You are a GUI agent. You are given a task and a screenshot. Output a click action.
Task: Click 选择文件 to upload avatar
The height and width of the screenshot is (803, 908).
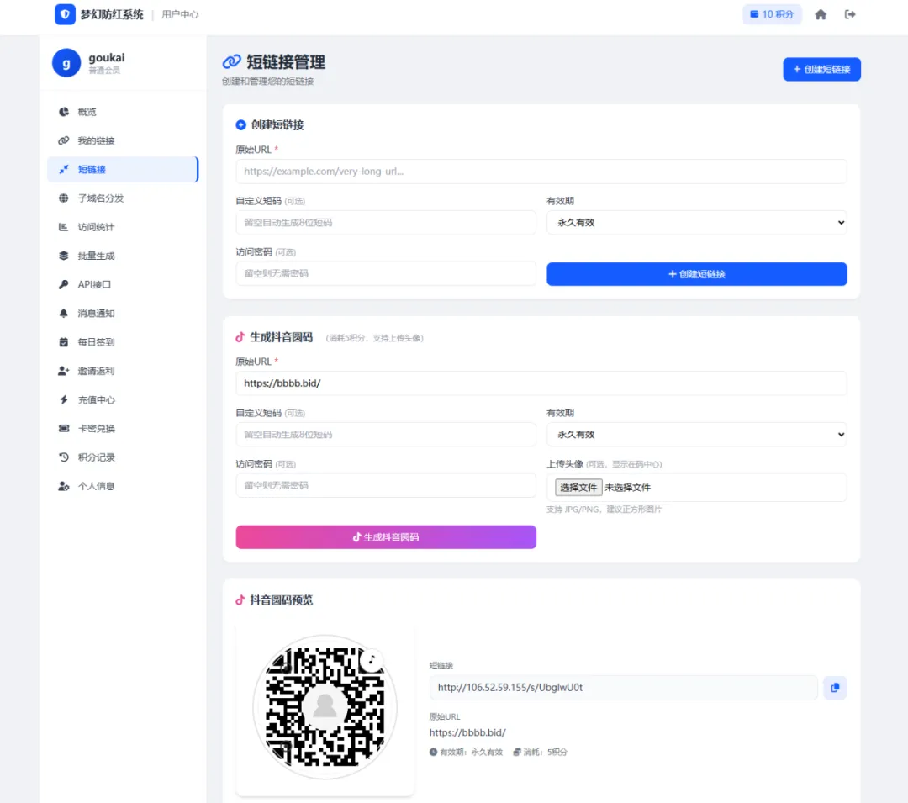578,488
